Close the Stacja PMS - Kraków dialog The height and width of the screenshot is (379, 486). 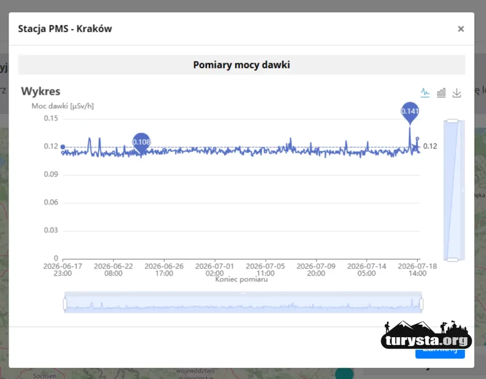tap(460, 29)
